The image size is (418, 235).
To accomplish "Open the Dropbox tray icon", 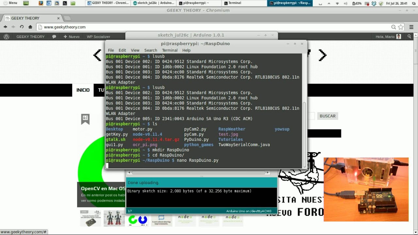I will point(374,3).
